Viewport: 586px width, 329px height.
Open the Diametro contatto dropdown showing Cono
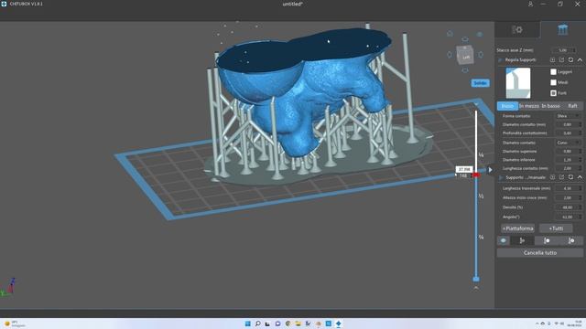tap(568, 143)
